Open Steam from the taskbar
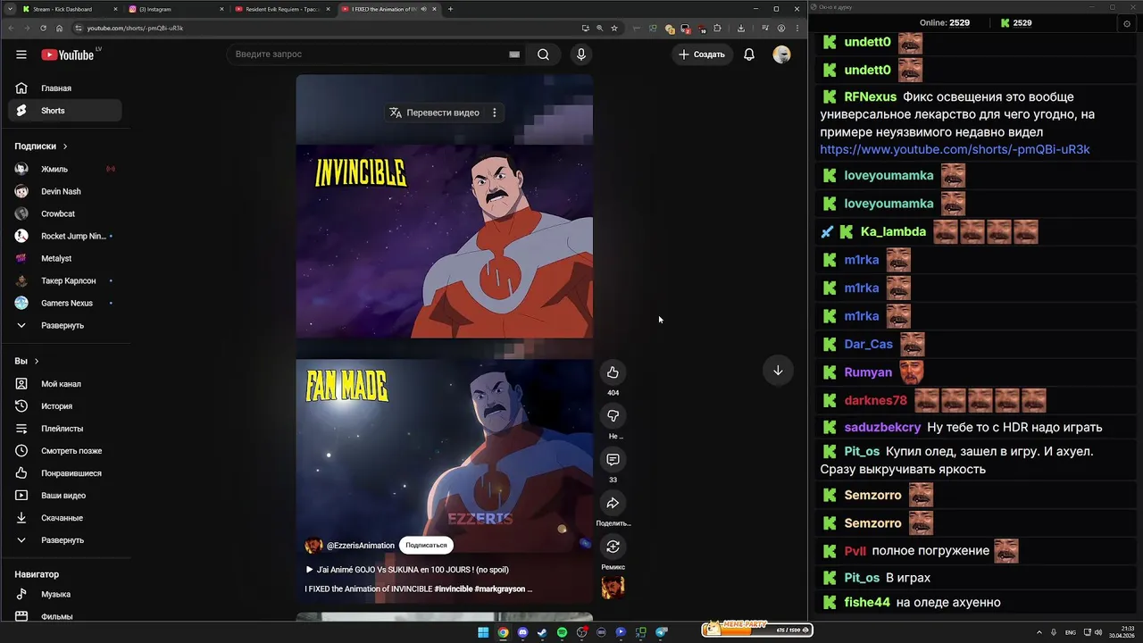 click(x=542, y=632)
